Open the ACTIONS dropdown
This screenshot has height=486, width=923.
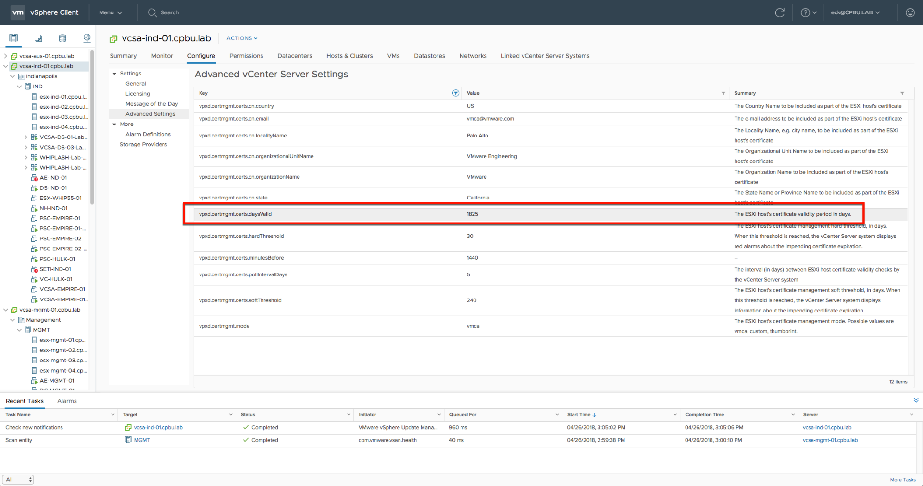[x=242, y=38]
